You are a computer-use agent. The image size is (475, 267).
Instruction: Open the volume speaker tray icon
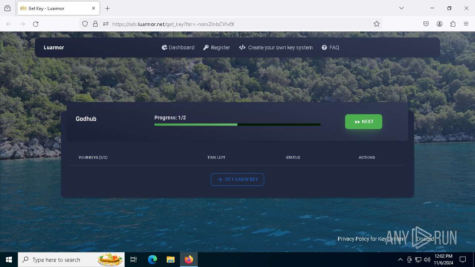coord(427,260)
